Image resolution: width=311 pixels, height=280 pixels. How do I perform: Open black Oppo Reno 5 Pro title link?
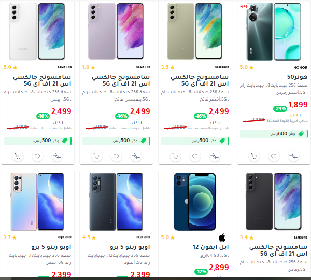[x=130, y=247]
